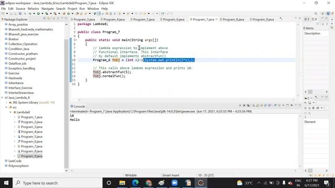Open the File menu

pos(4,9)
